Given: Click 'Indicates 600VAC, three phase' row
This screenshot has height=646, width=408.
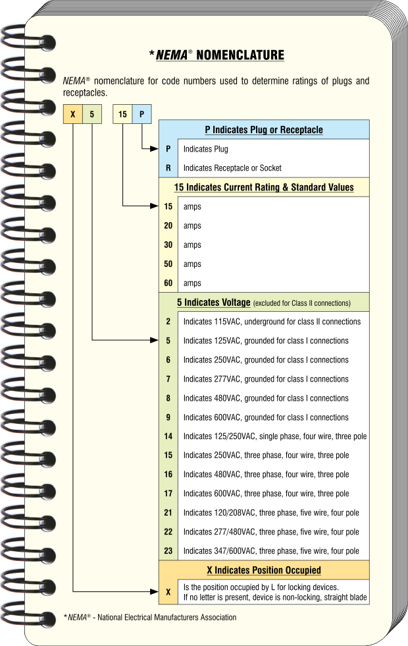Looking at the screenshot, I should (264, 494).
